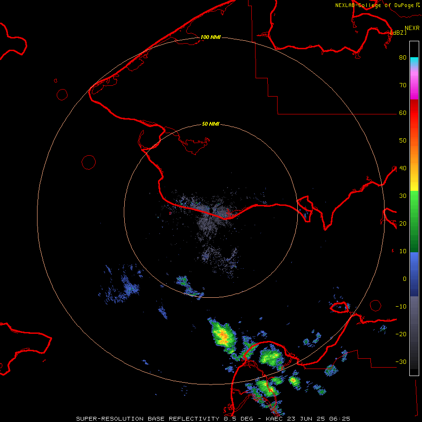This screenshot has height=422, width=422.
Task: Click the 10 value on the dBZ scale
Action: (403, 251)
